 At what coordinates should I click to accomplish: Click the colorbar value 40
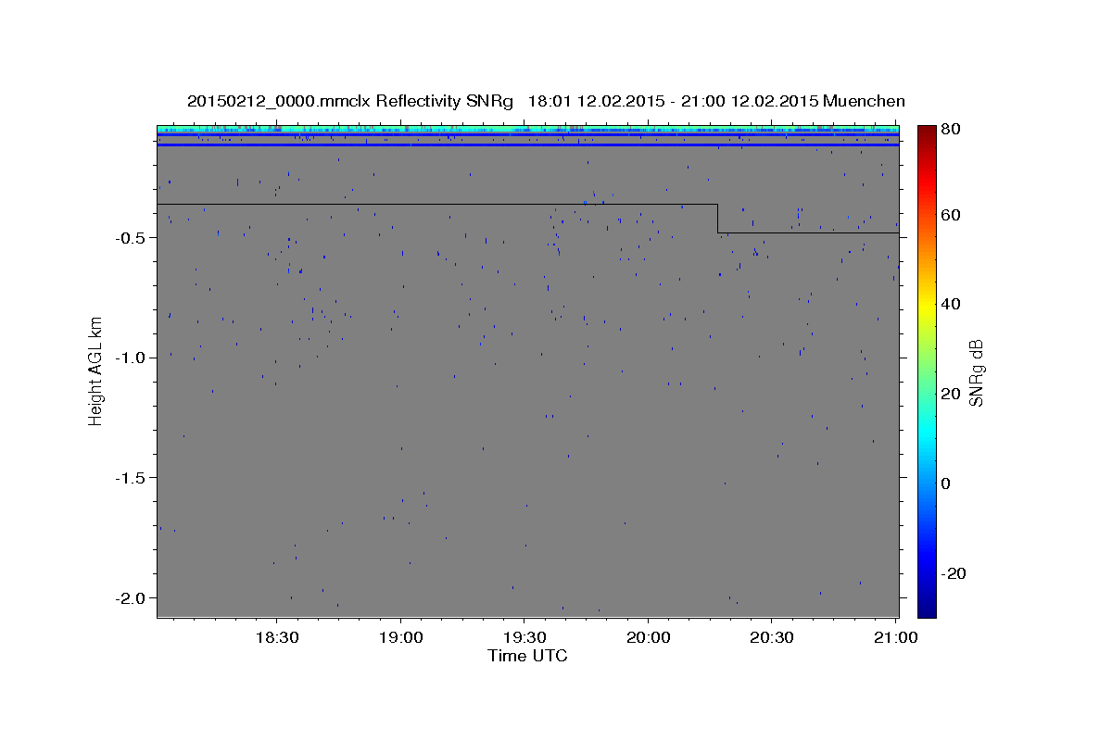(x=951, y=304)
